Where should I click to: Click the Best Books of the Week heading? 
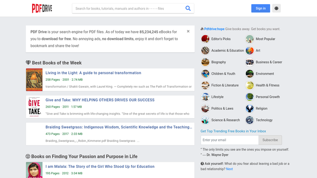coord(57,63)
